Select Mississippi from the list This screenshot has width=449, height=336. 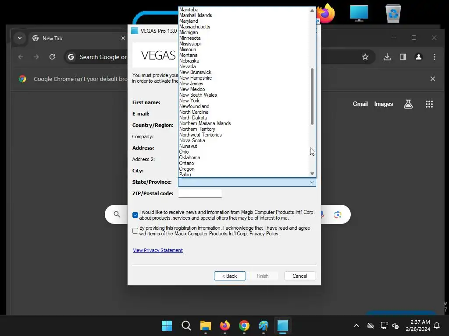tap(190, 44)
